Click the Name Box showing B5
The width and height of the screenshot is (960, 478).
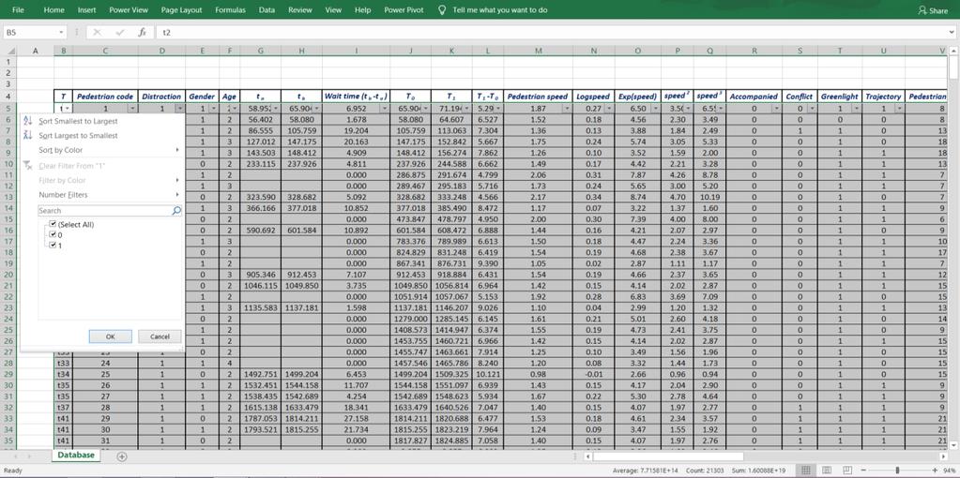(x=30, y=33)
